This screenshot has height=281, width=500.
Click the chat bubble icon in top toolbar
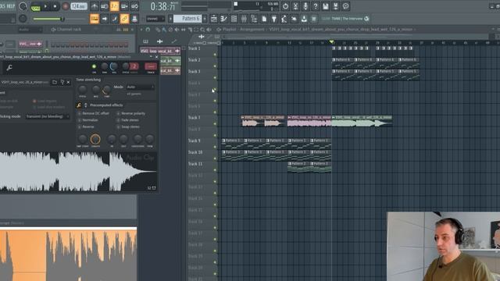pos(345,6)
